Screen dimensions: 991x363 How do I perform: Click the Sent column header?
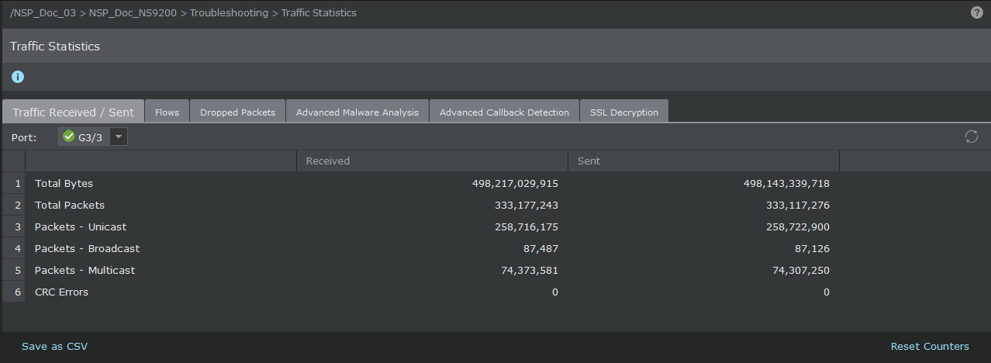click(703, 161)
